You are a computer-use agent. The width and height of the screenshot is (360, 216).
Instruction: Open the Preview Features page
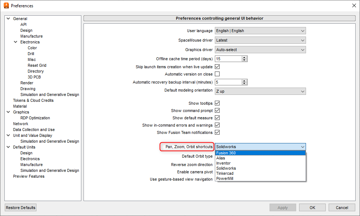(x=29, y=176)
